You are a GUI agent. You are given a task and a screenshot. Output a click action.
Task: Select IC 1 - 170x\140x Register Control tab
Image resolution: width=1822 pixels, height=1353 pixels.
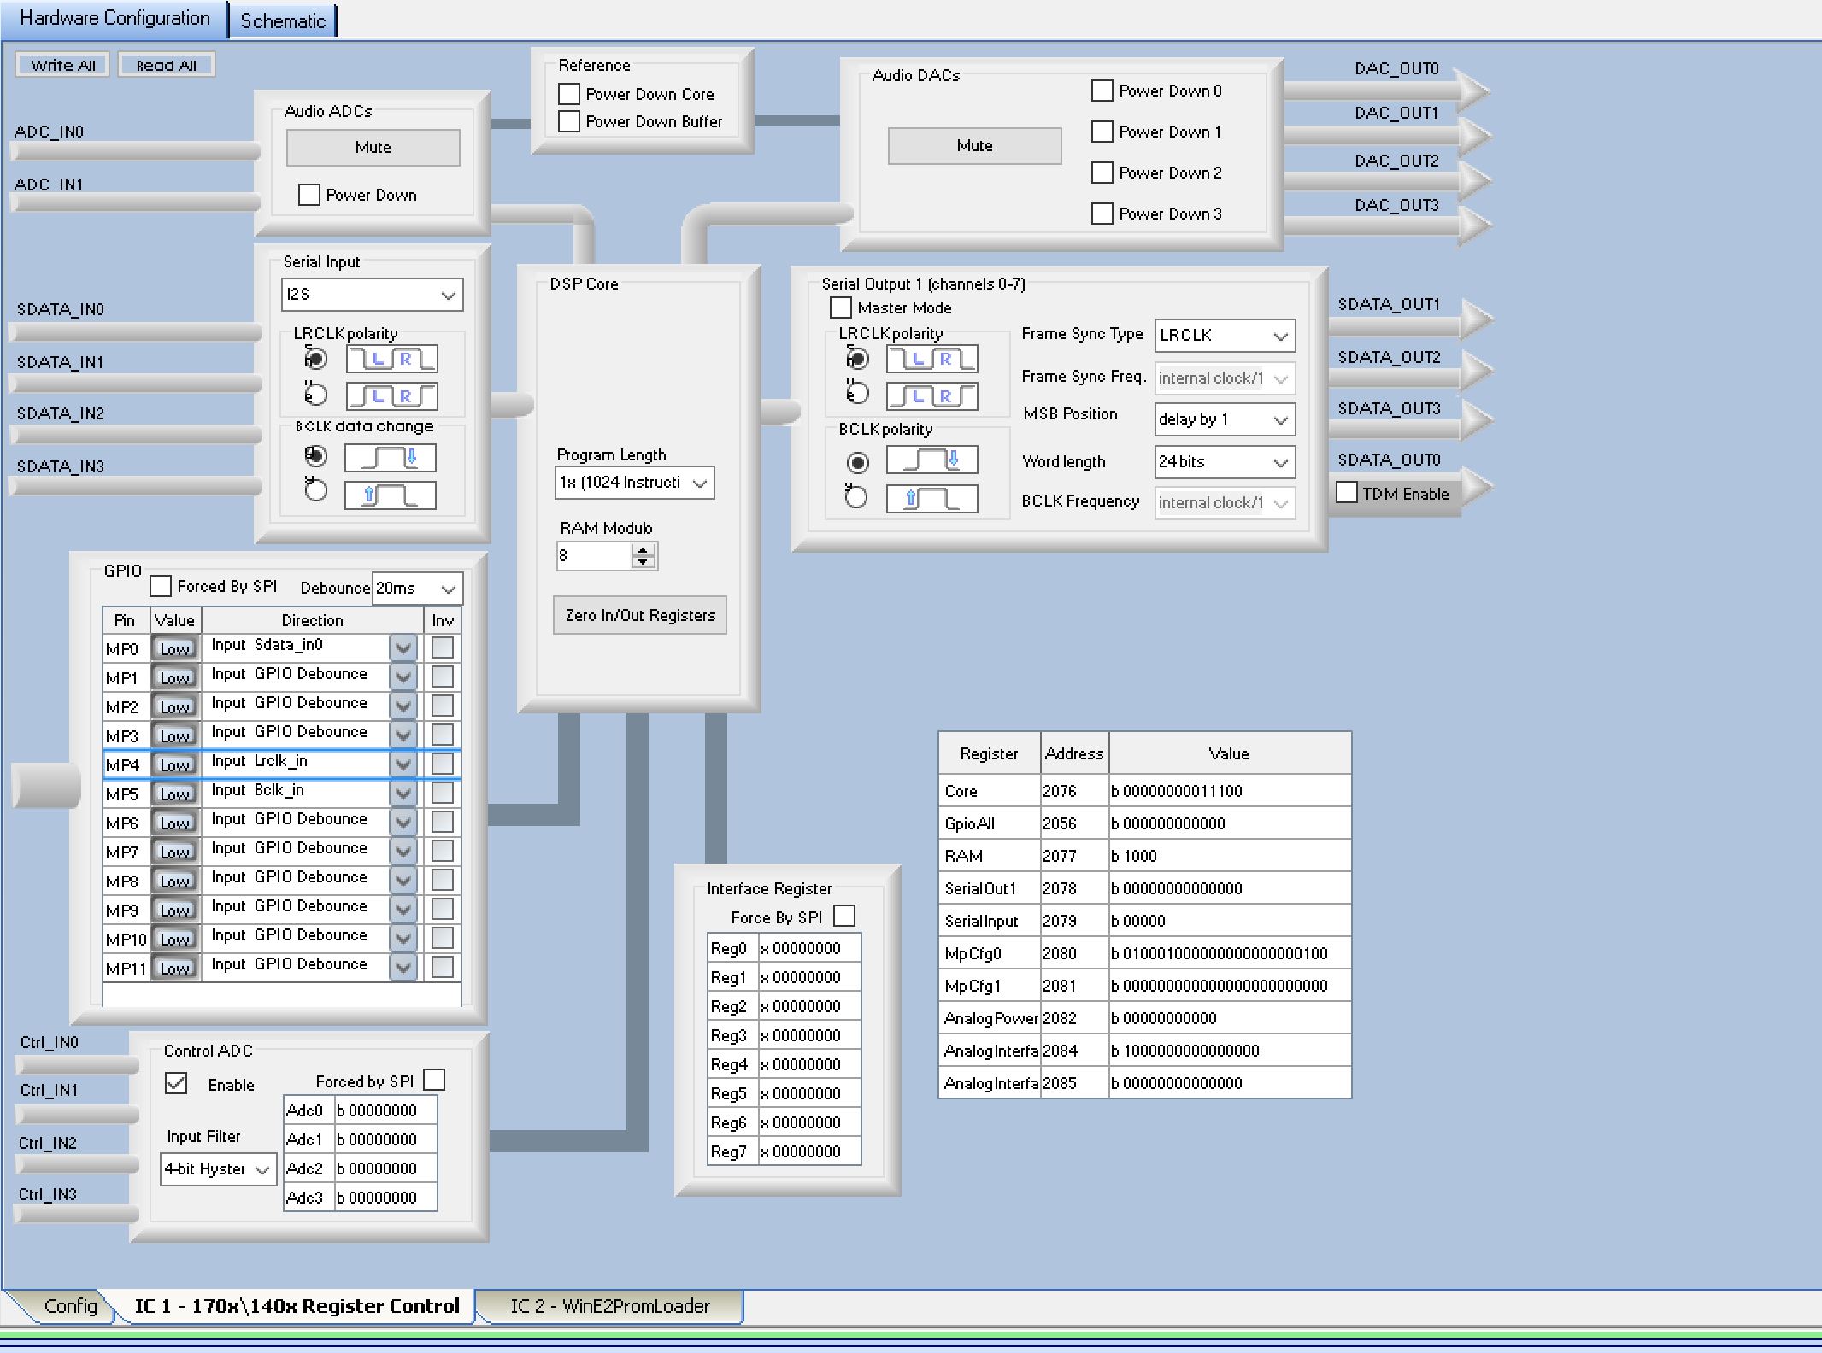pyautogui.click(x=297, y=1306)
